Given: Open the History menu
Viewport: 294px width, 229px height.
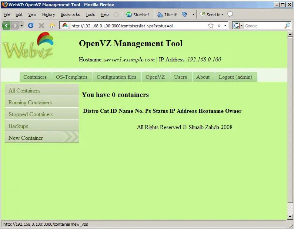Looking at the screenshot, I should click(x=49, y=15).
